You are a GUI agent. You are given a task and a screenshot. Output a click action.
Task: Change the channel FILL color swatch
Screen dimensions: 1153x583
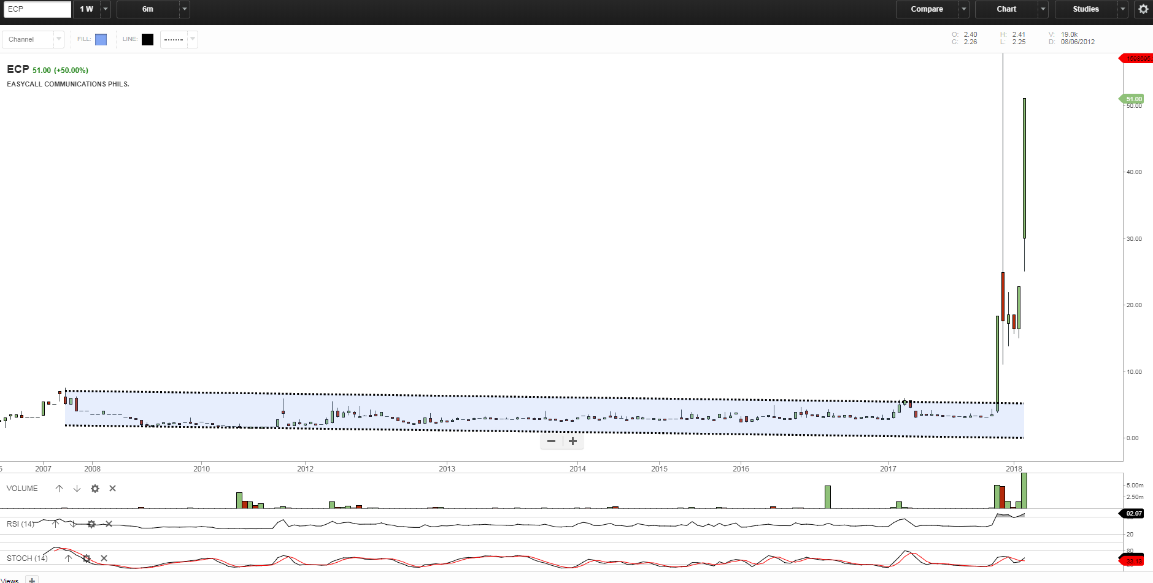(101, 39)
